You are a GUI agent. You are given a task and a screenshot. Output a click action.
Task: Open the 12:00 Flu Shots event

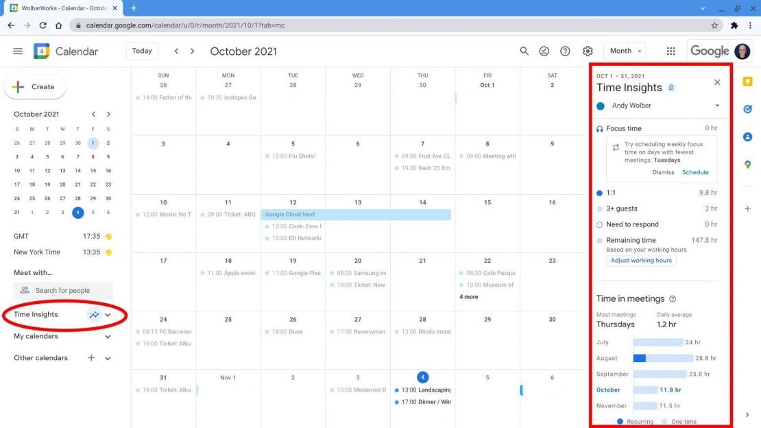click(290, 156)
